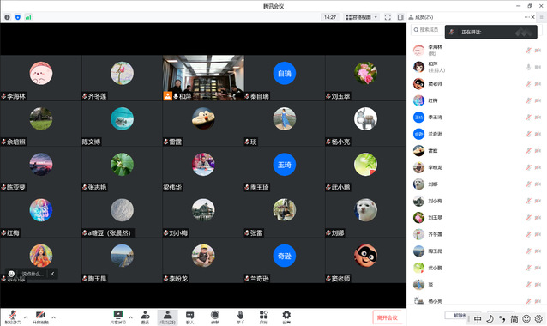This screenshot has height=326, width=547.
Task: Select 和萍's video thumbnail in the grid
Action: (x=203, y=78)
